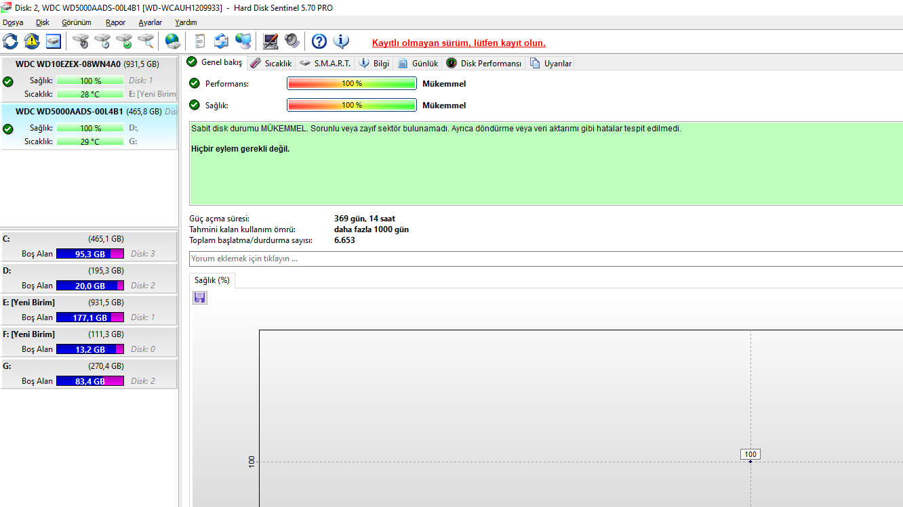
Task: Click the G: drive 83,4 GB free bar
Action: click(x=90, y=381)
